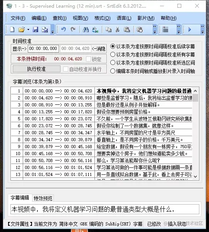The height and width of the screenshot is (232, 209).
Task: Select 以本条为准按原时间间隔校准所有字幕 radio
Action: (113, 55)
